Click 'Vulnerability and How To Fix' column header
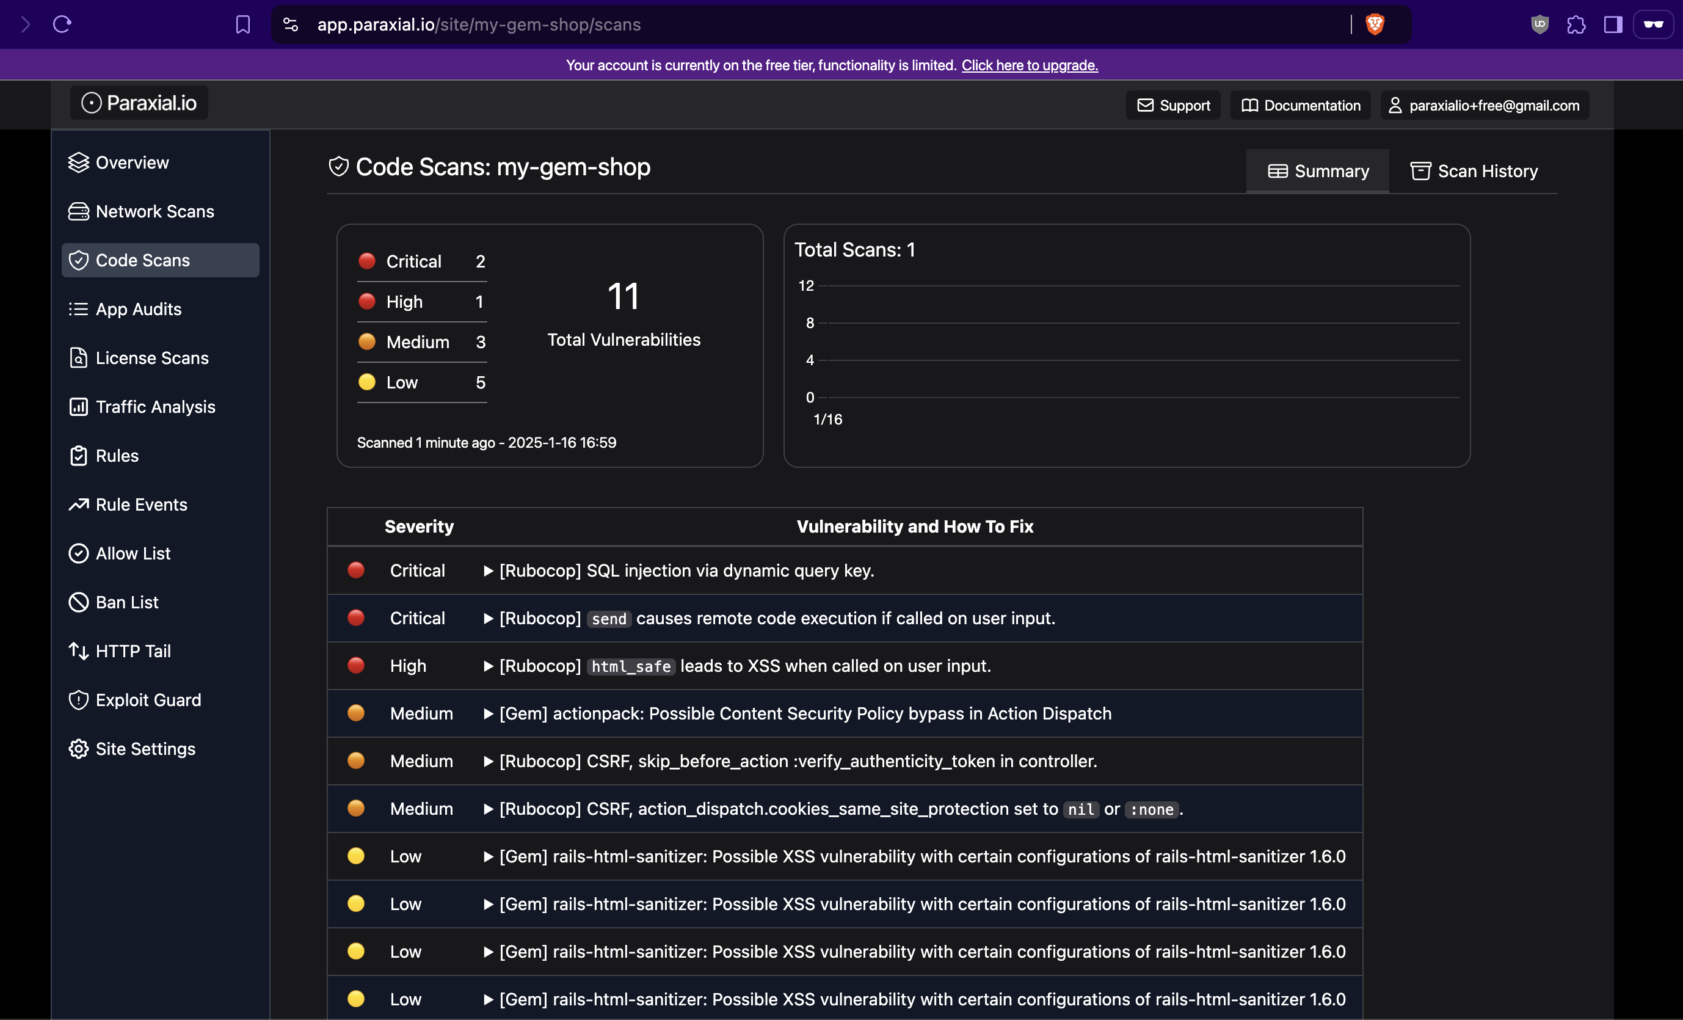Image resolution: width=1683 pixels, height=1020 pixels. tap(915, 526)
